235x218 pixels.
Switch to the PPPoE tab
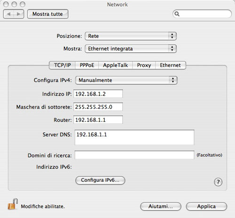coord(87,65)
